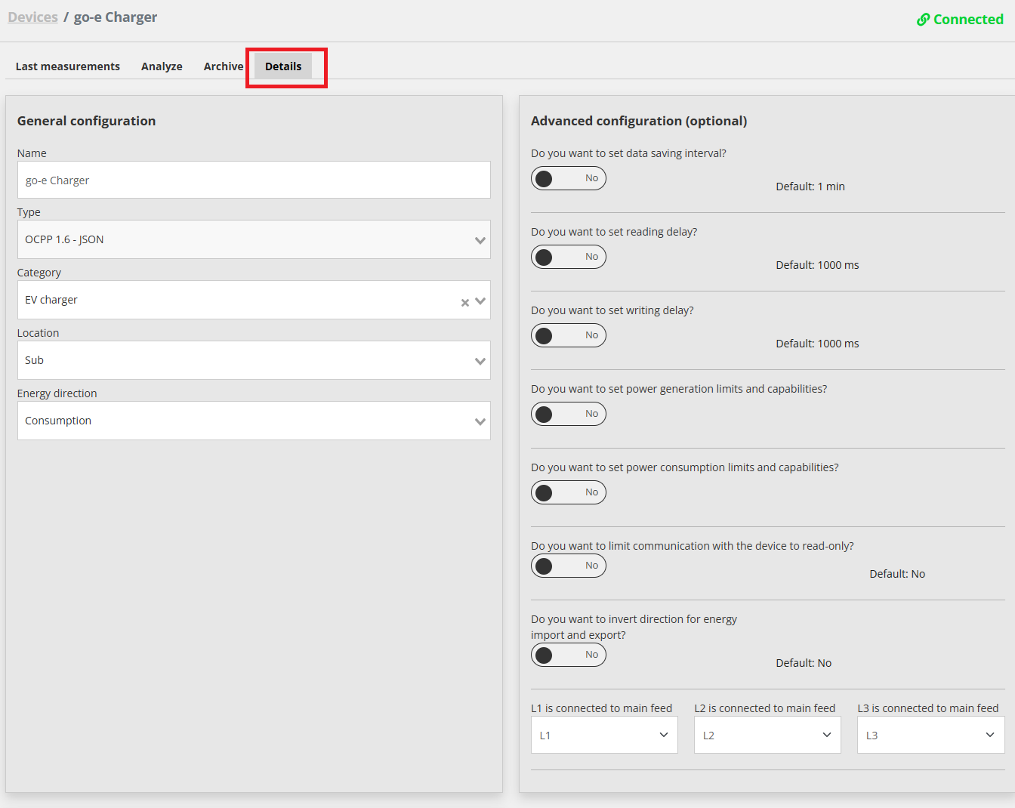The height and width of the screenshot is (808, 1015).
Task: Open the Category dropdown arrow
Action: click(480, 301)
